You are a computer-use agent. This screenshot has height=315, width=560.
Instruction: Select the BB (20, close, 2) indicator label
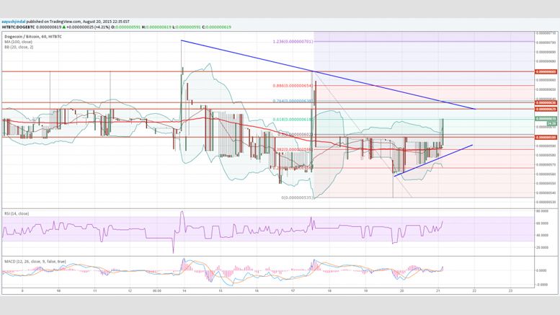click(x=19, y=47)
